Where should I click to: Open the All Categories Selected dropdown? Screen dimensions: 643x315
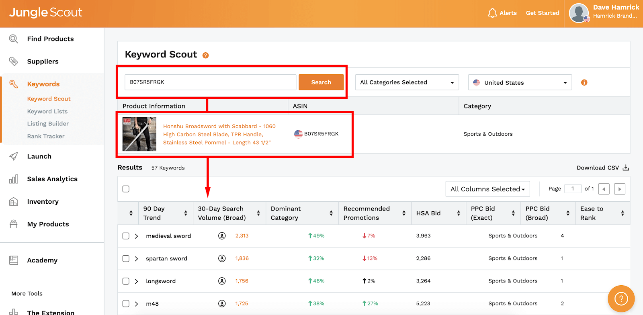pyautogui.click(x=407, y=82)
